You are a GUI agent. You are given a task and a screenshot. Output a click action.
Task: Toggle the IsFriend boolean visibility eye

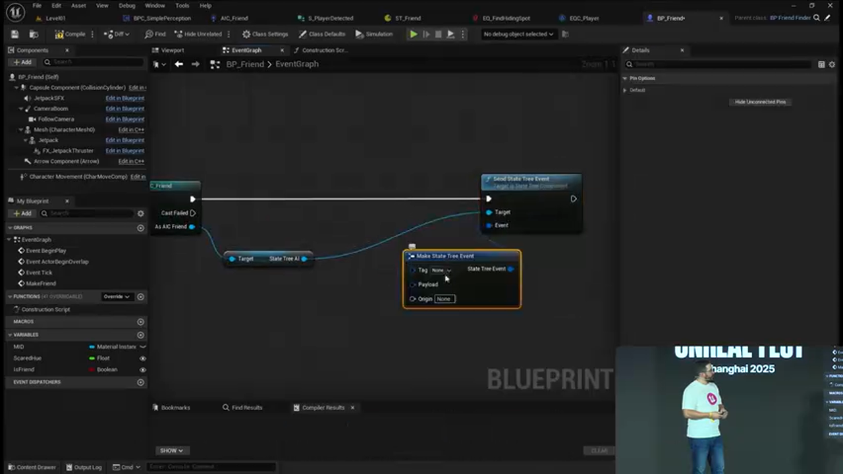[142, 369]
